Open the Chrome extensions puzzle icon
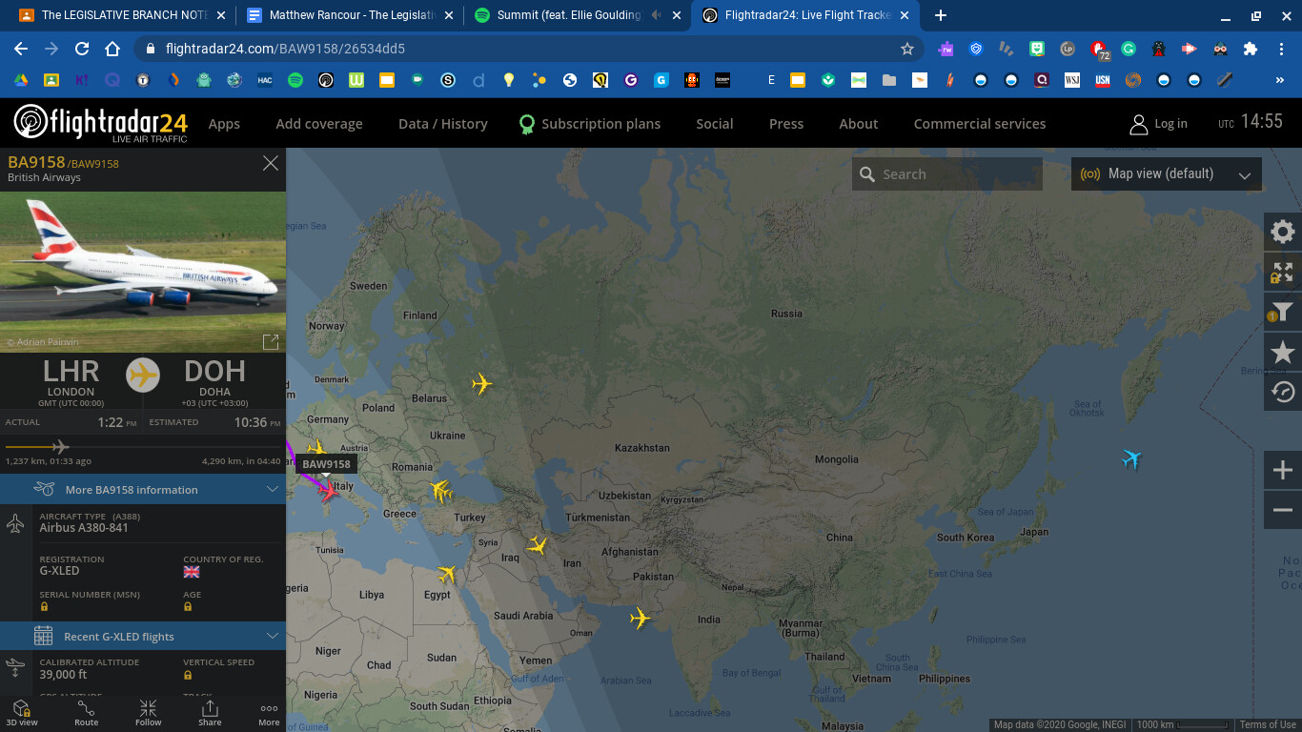The height and width of the screenshot is (732, 1302). [1251, 49]
